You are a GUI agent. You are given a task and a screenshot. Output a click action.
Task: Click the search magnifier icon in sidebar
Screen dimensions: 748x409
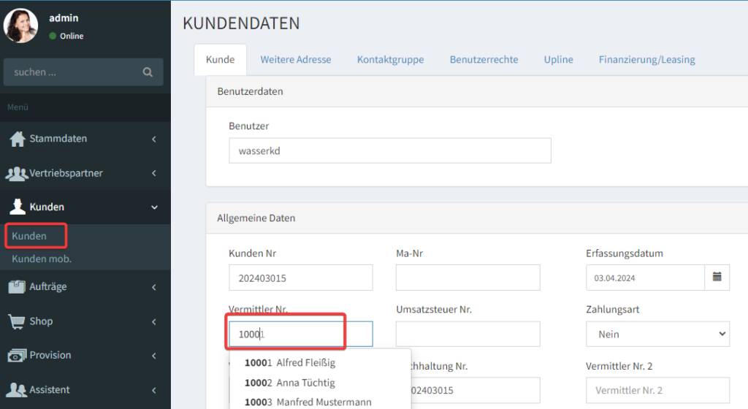point(148,72)
